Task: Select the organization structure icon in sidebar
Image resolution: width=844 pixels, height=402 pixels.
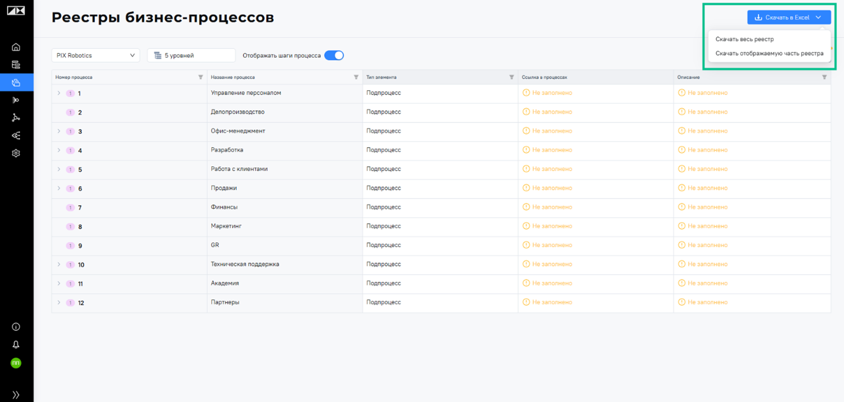Action: pyautogui.click(x=16, y=64)
